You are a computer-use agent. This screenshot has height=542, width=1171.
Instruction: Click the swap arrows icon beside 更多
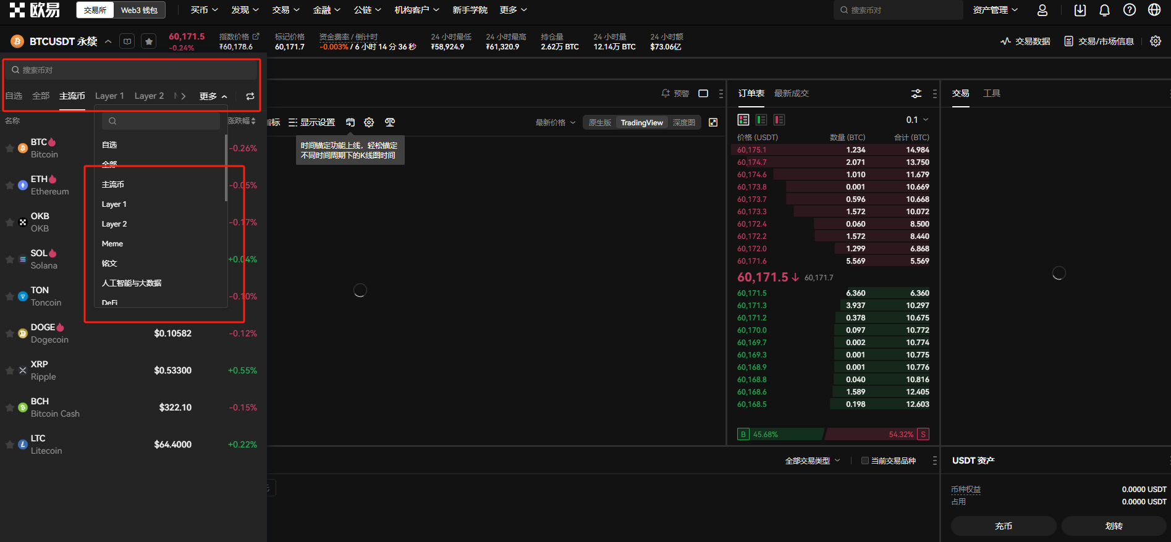[x=250, y=96]
